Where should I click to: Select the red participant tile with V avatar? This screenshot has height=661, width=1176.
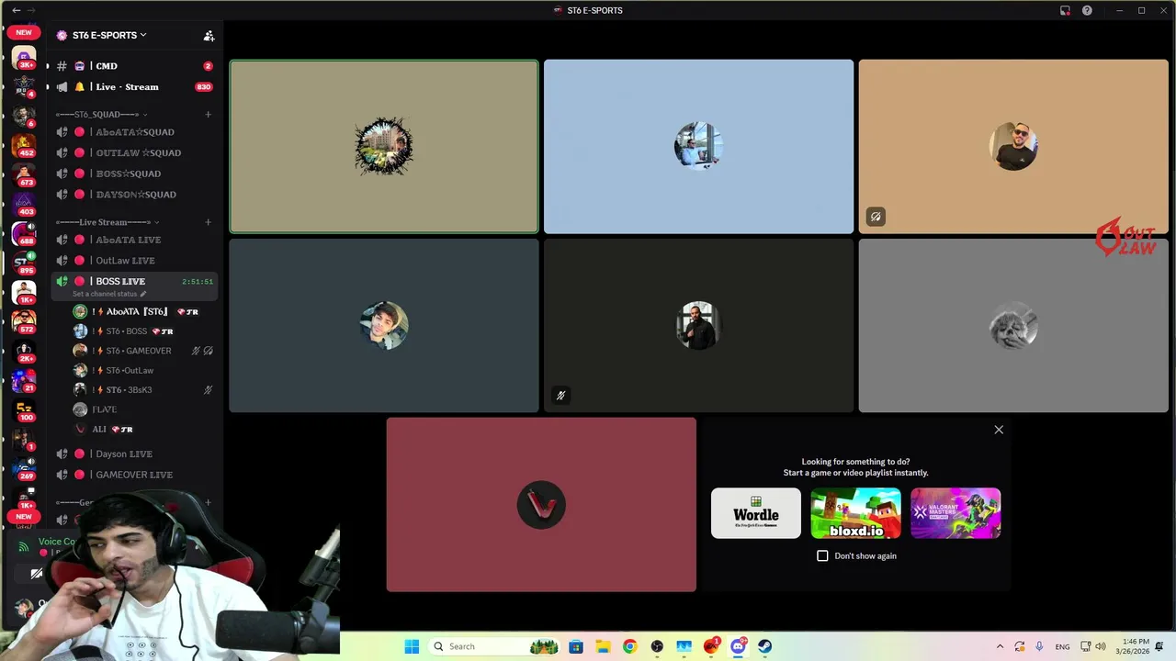541,505
